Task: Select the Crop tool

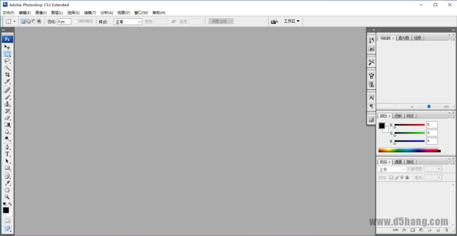Action: pyautogui.click(x=7, y=75)
